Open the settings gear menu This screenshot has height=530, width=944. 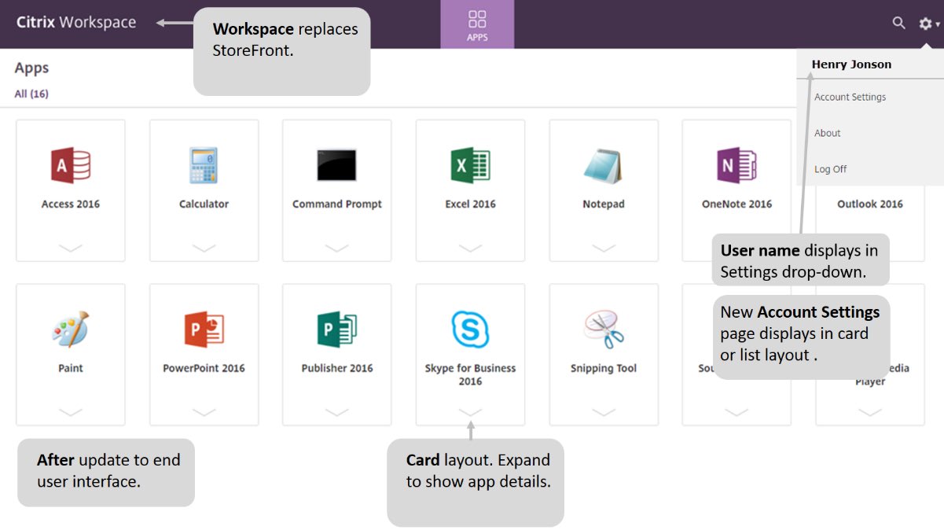tap(928, 24)
